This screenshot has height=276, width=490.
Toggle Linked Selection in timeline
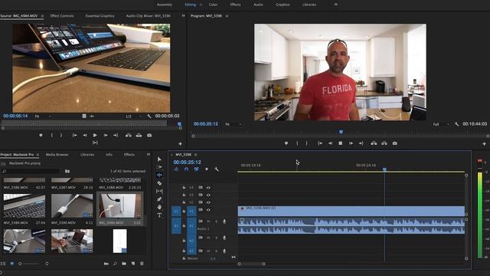tap(196, 169)
